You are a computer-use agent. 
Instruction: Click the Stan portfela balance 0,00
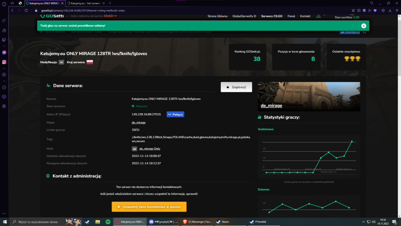[x=356, y=17]
